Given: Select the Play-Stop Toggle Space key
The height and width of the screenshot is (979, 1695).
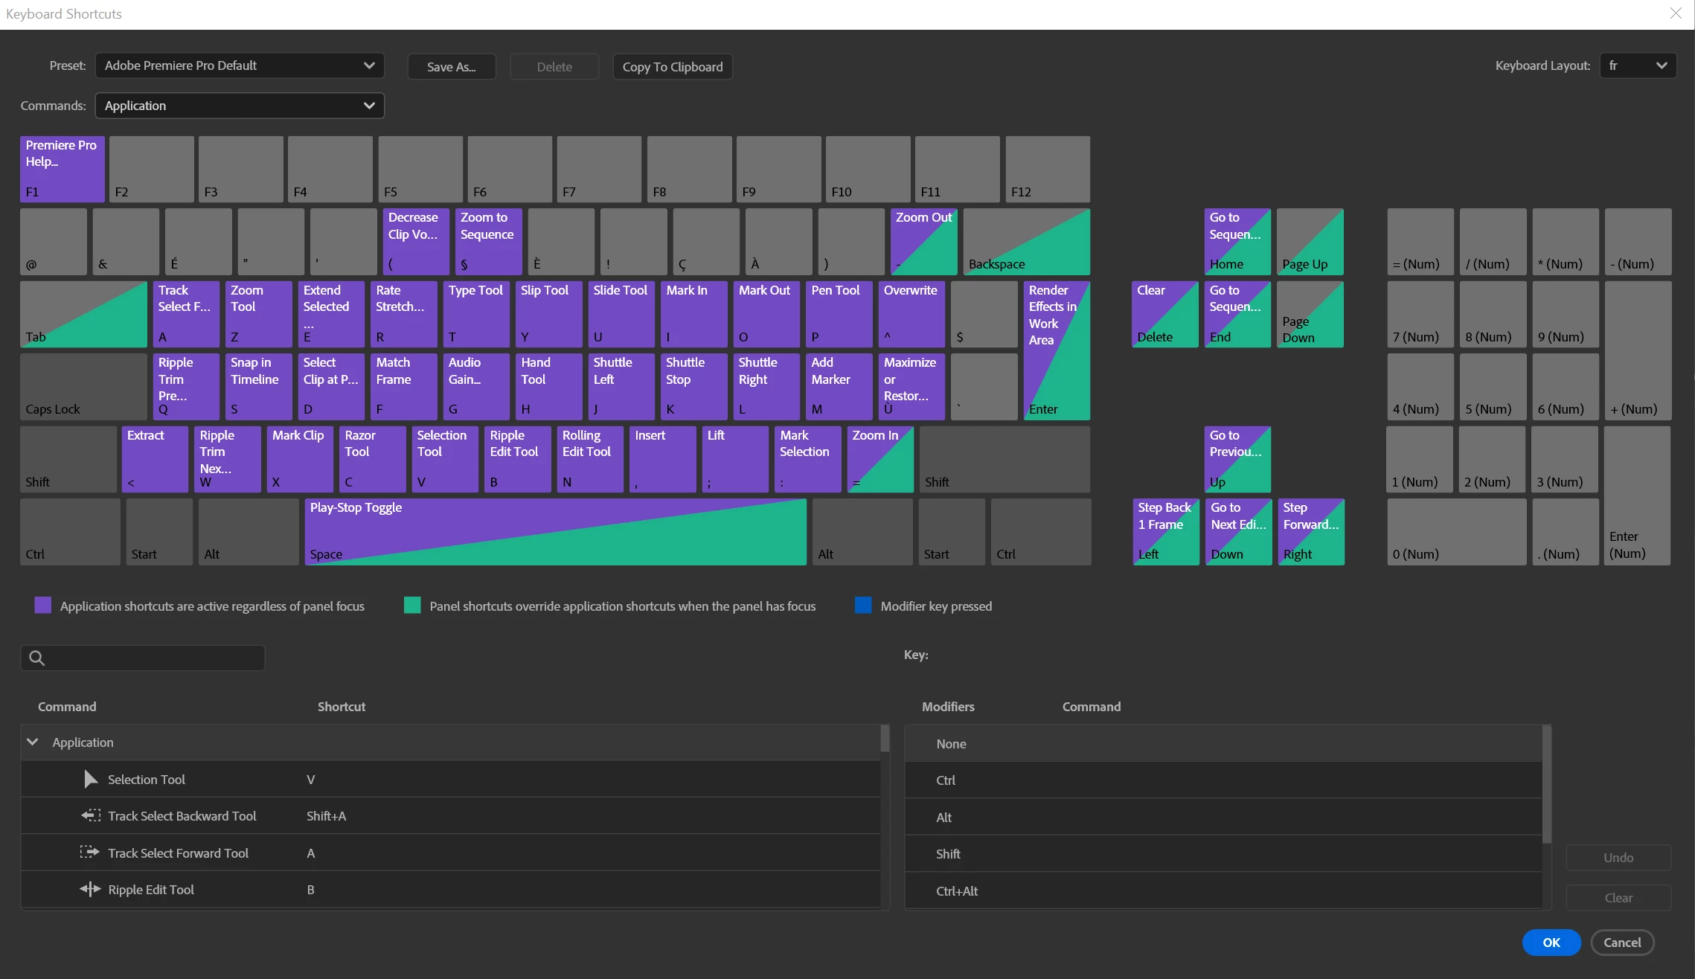Looking at the screenshot, I should point(555,531).
